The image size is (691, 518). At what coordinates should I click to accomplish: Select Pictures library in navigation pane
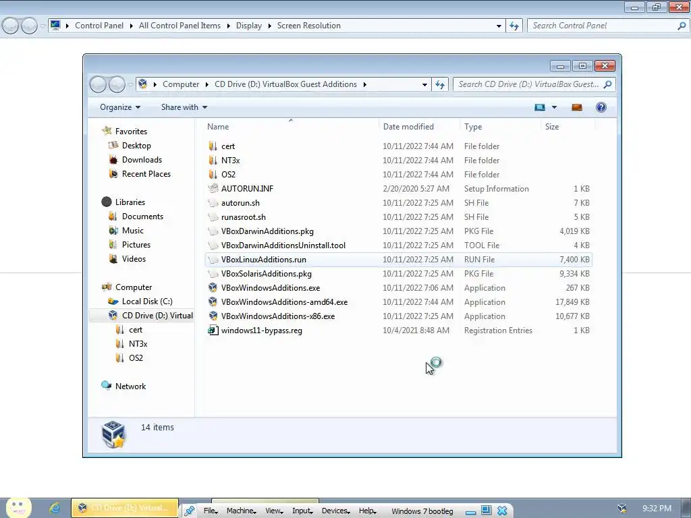[136, 244]
